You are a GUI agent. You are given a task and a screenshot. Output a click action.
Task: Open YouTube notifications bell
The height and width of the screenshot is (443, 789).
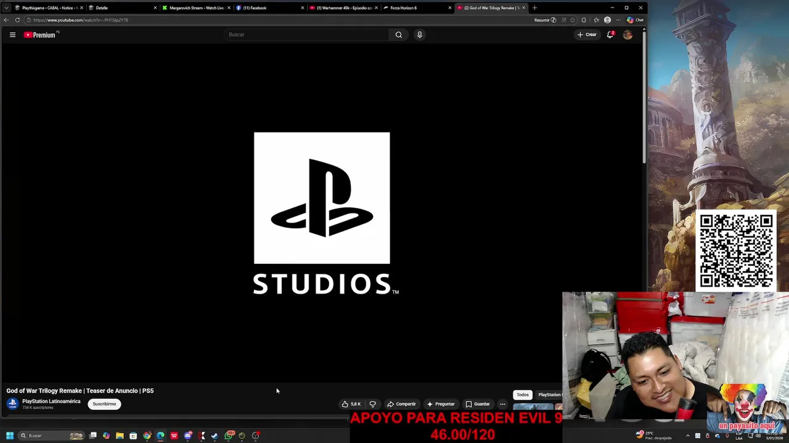point(610,34)
